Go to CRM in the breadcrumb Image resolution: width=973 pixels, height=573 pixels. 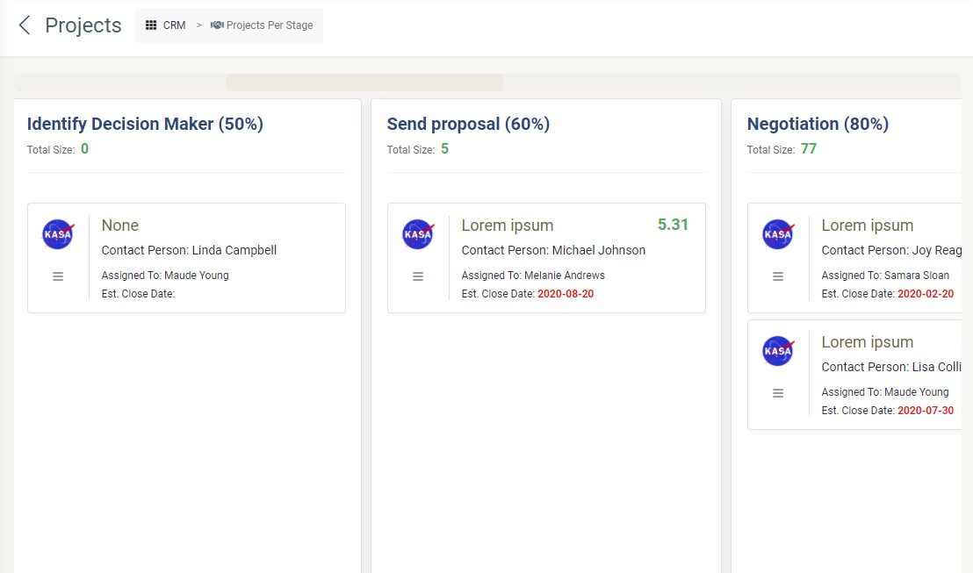point(175,25)
